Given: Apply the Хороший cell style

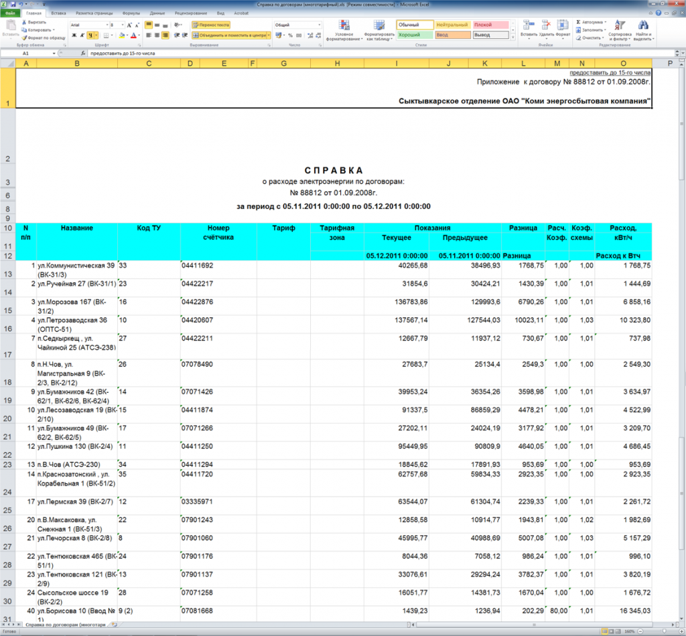Looking at the screenshot, I should [415, 35].
